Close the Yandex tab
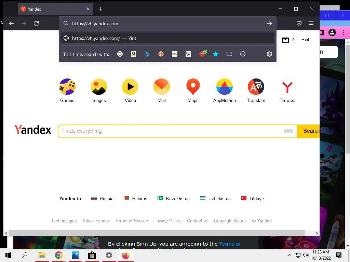 click(x=88, y=9)
